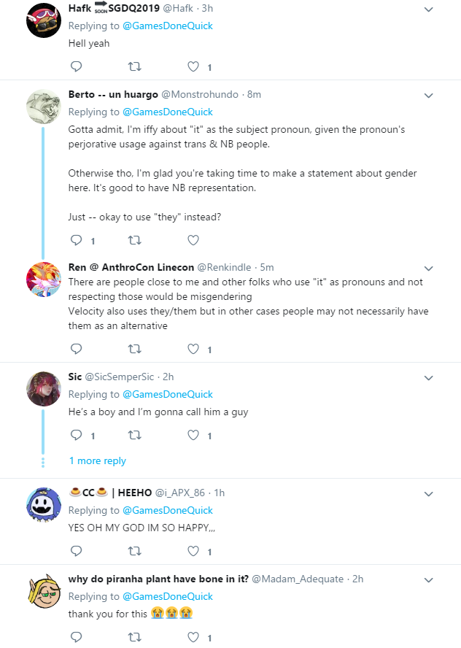Screen dimensions: 461x648
Task: Open more-options caret on Berto's tweet
Action: pyautogui.click(x=429, y=96)
